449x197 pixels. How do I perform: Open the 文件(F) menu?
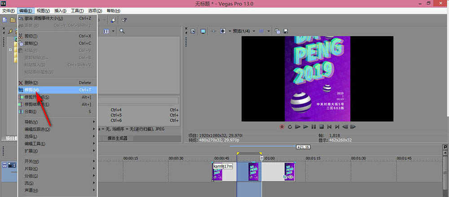[8, 11]
